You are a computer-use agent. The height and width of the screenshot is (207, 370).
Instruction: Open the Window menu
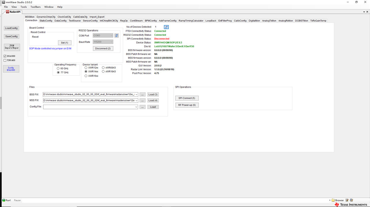pos(49,7)
